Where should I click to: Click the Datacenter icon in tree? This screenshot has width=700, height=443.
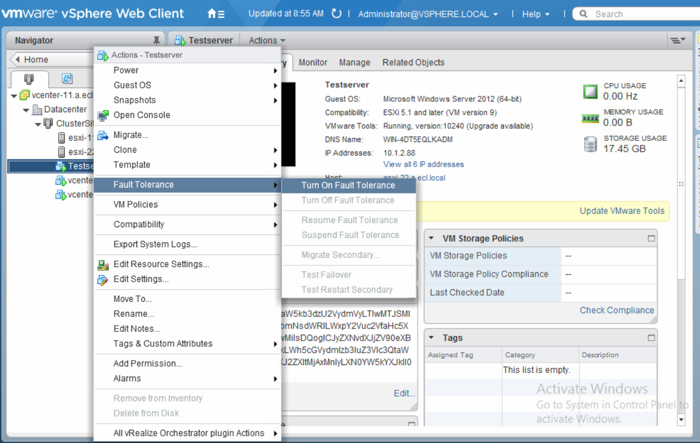click(x=38, y=110)
